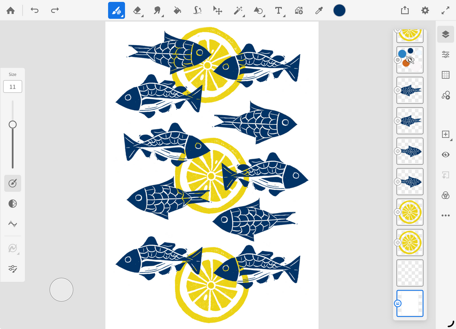Go to the Home screen

(11, 11)
